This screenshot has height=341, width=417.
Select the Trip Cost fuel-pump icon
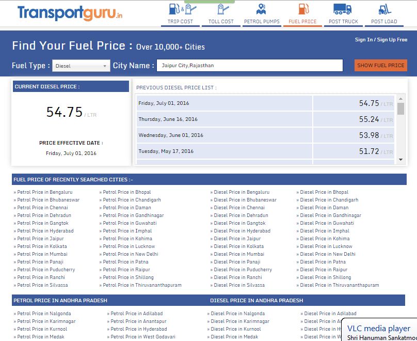point(180,9)
